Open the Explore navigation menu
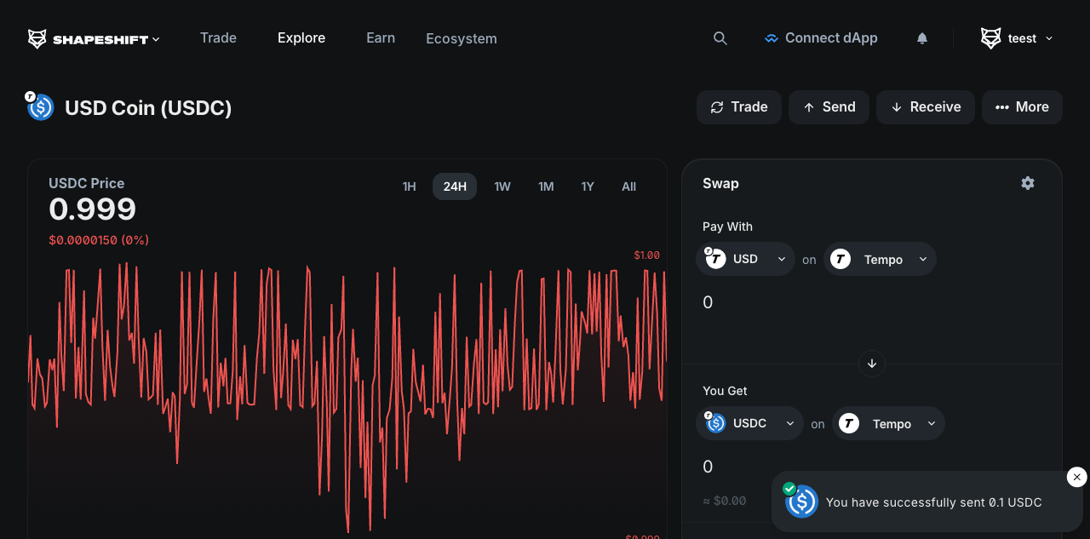The height and width of the screenshot is (539, 1090). [301, 38]
